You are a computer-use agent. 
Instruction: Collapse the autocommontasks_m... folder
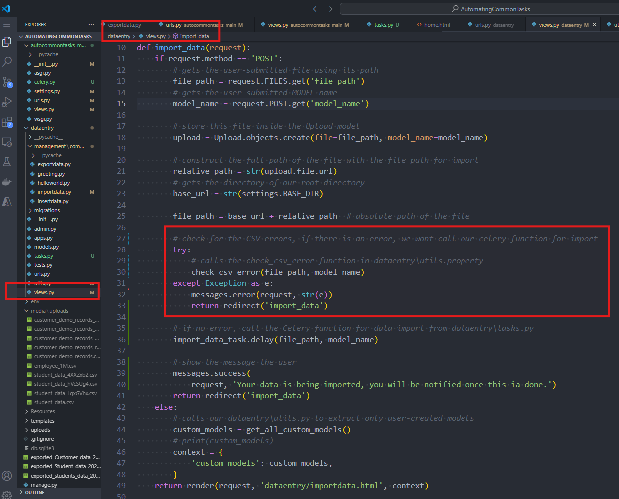[x=58, y=45]
